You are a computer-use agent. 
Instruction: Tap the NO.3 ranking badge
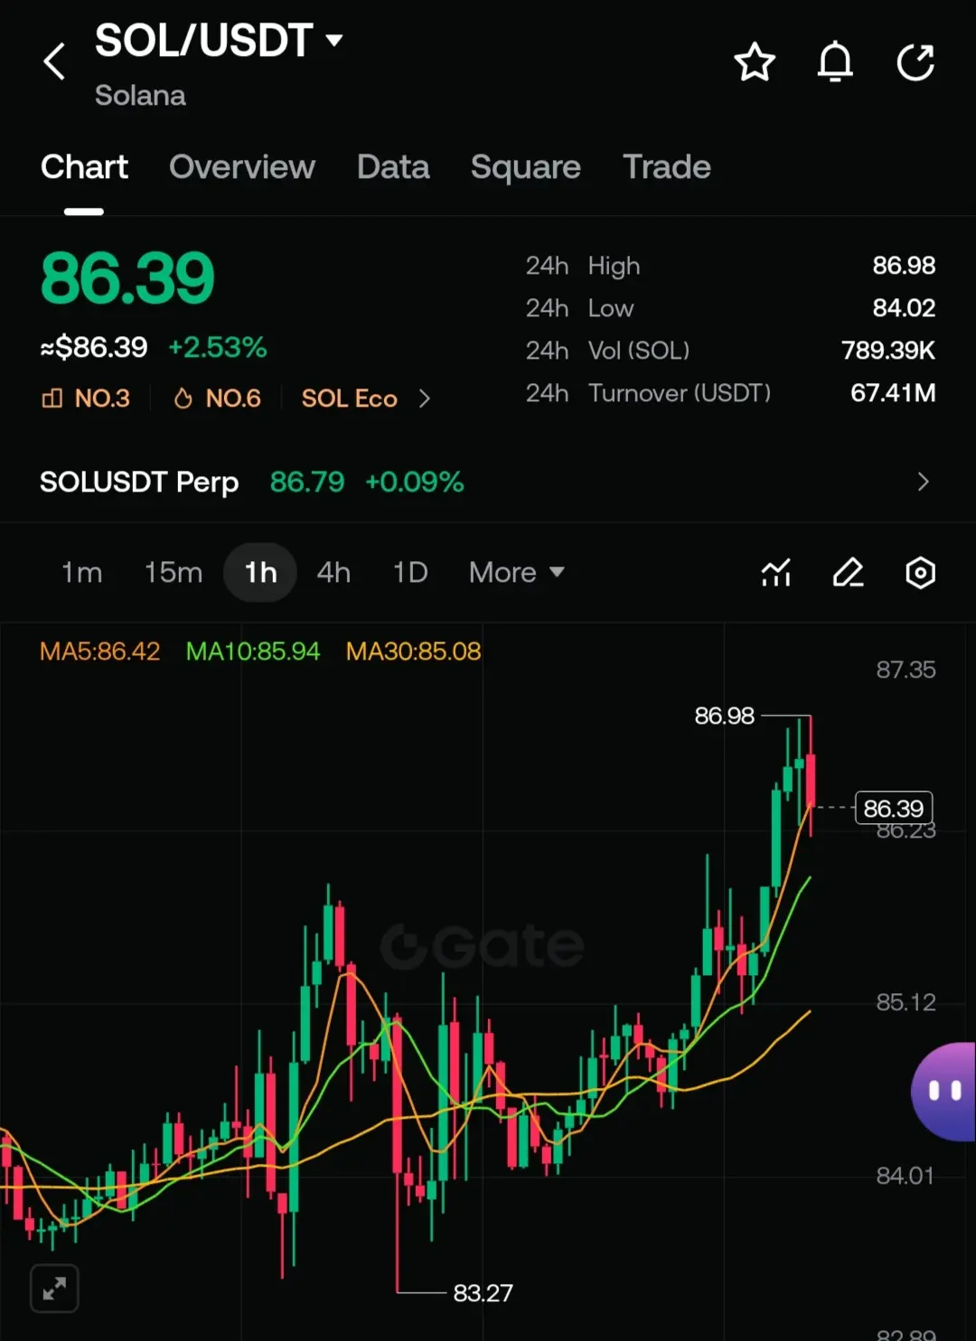pyautogui.click(x=87, y=399)
